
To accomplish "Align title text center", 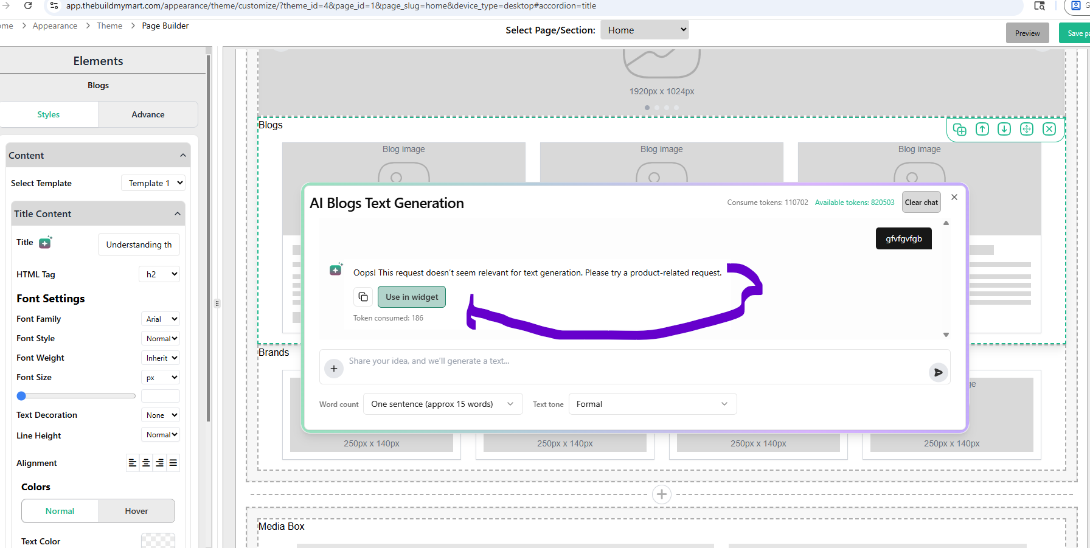I will tap(146, 463).
